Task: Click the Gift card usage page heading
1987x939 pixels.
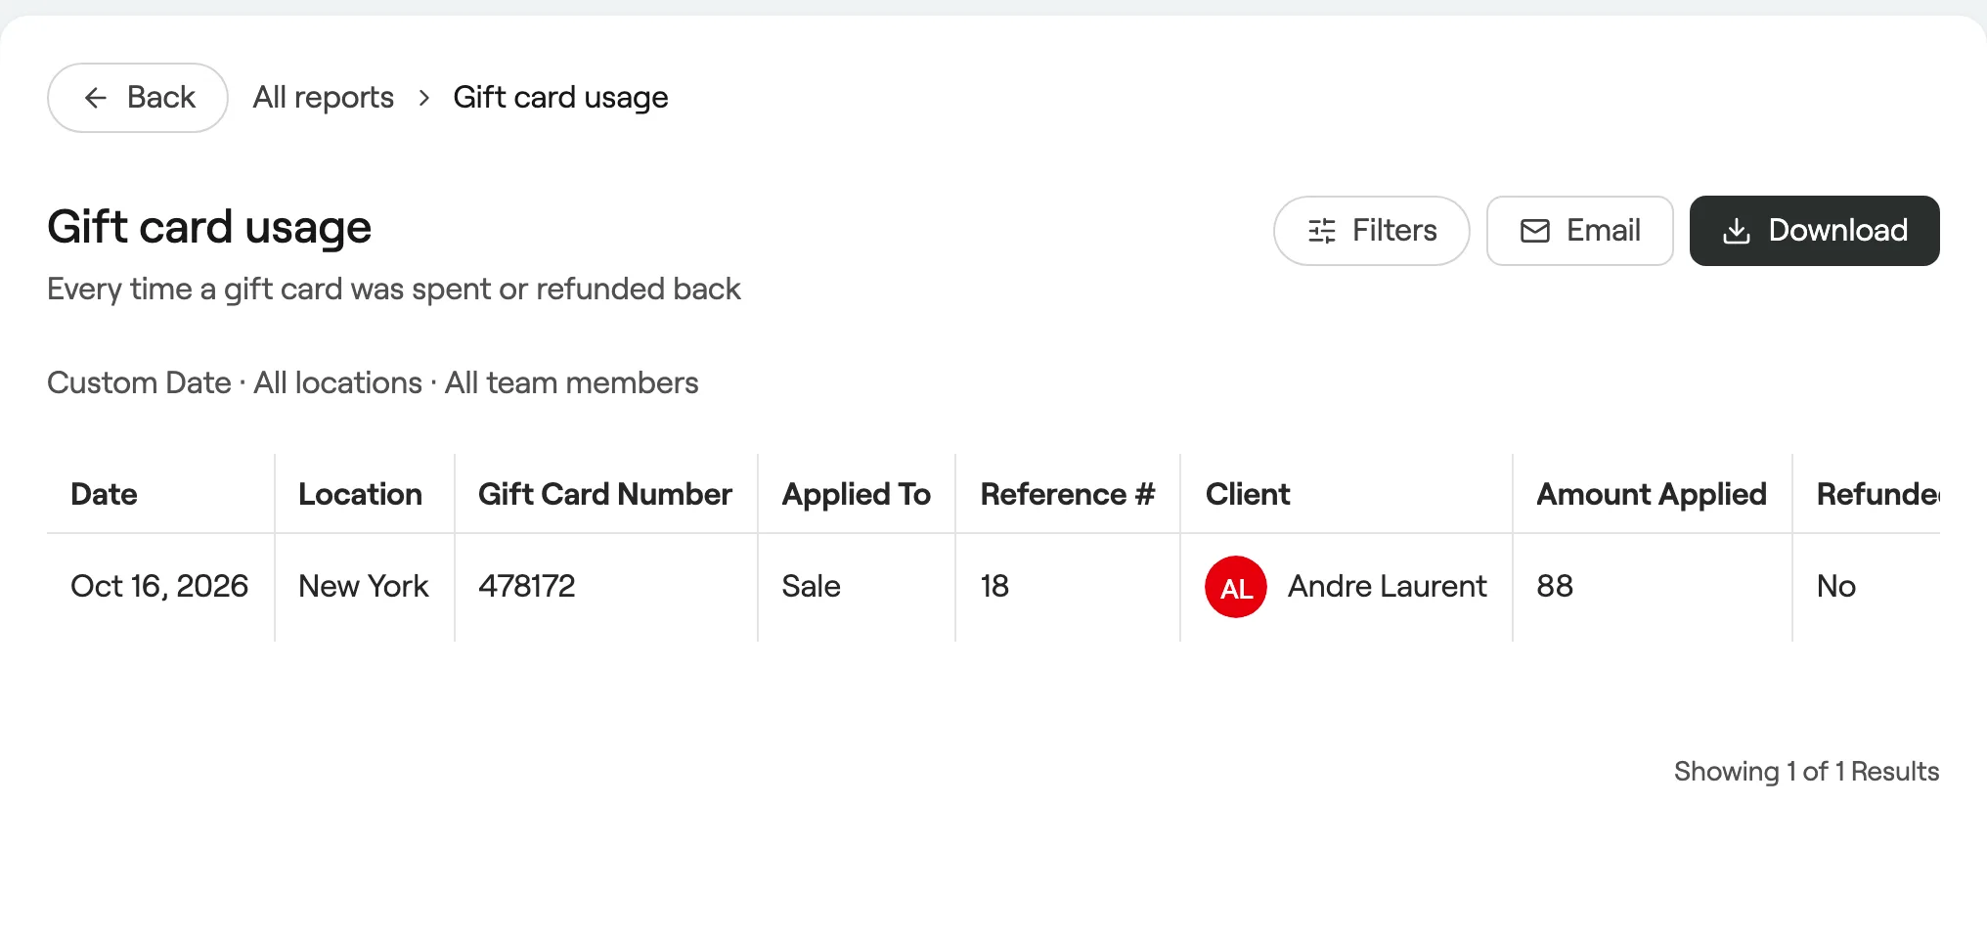Action: point(209,227)
